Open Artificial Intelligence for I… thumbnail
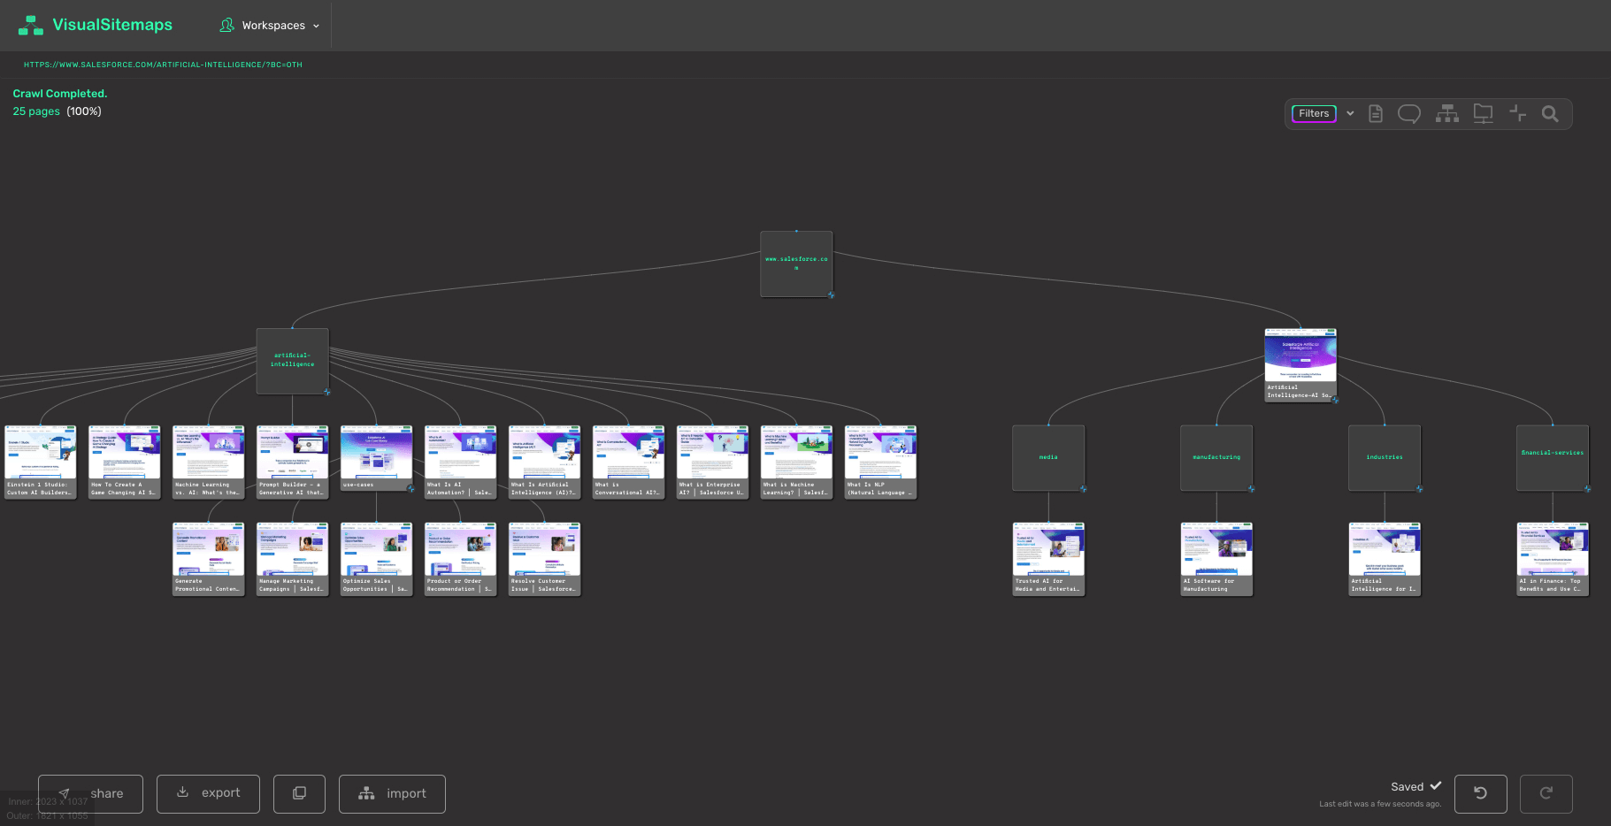The width and height of the screenshot is (1611, 826). click(1385, 558)
